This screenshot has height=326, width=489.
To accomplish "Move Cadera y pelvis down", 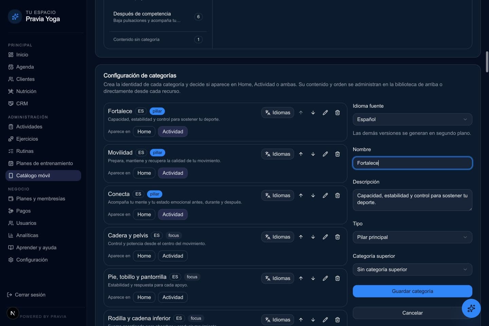I will click(313, 237).
